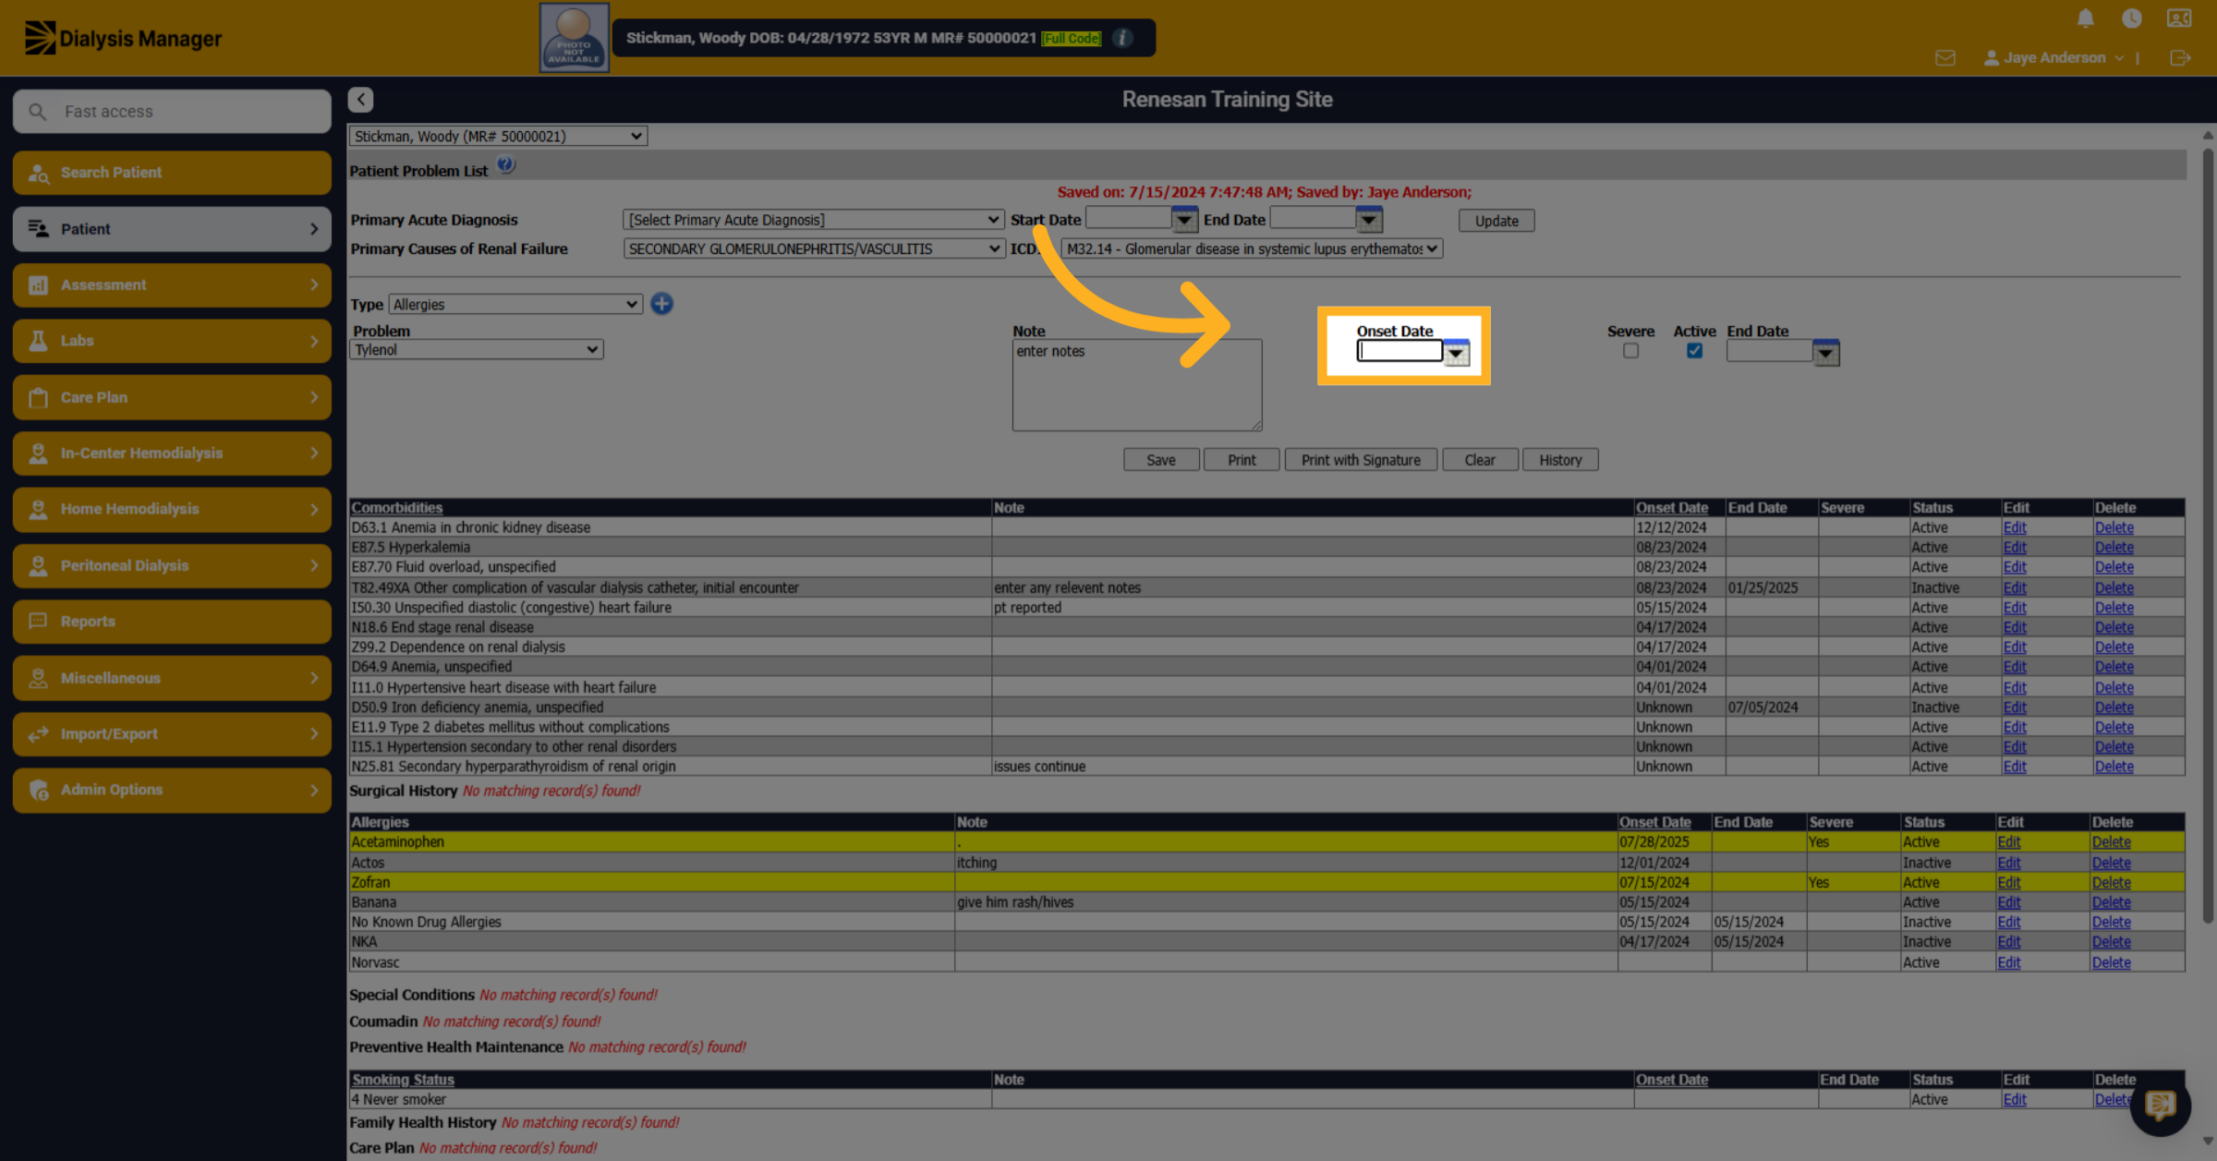Uncheck the Active checkbox
2217x1161 pixels.
[x=1694, y=351]
